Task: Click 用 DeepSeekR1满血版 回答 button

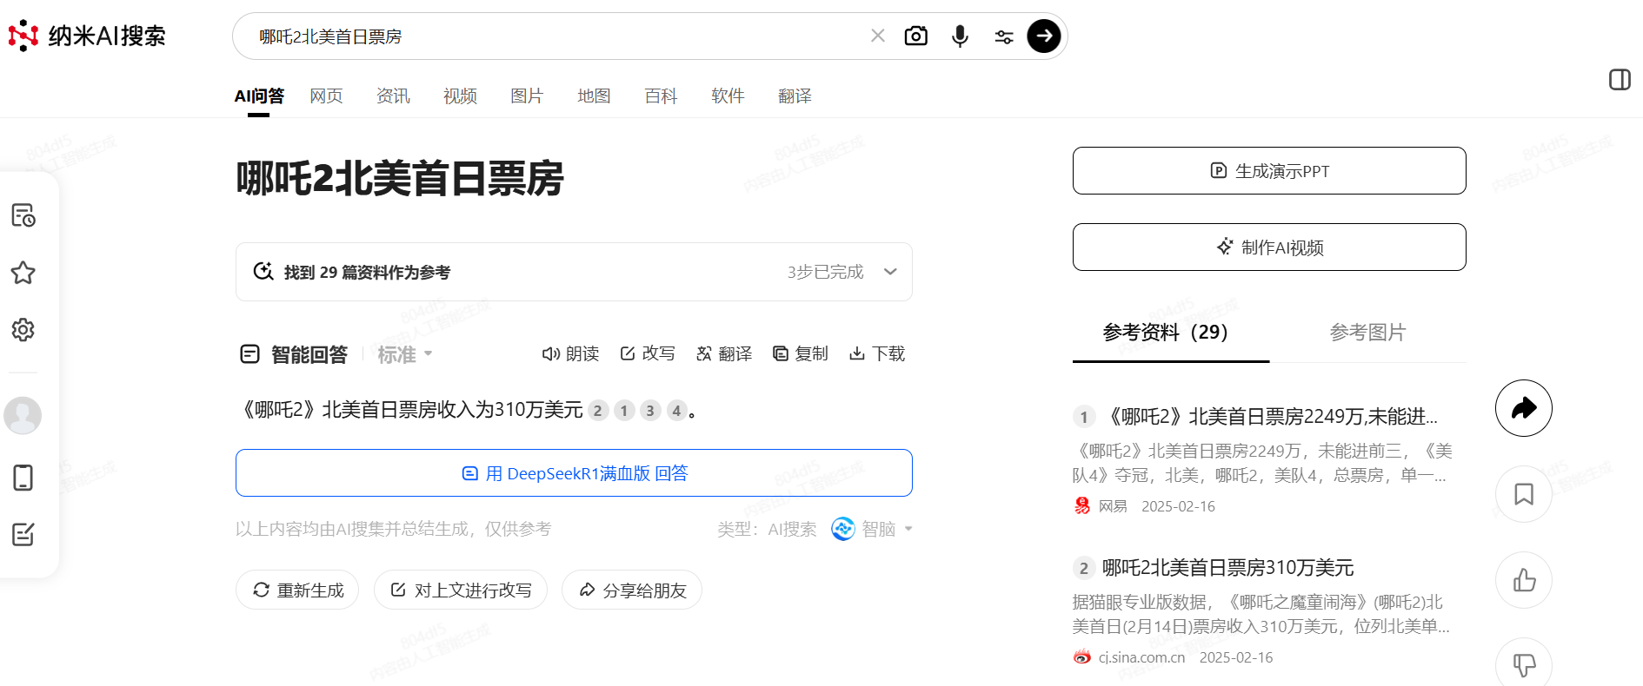Action: coord(574,473)
